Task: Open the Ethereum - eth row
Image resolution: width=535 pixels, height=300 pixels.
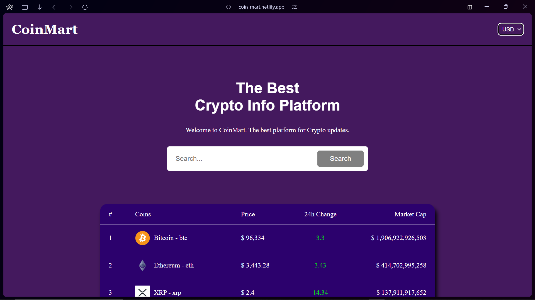Action: coord(267,265)
